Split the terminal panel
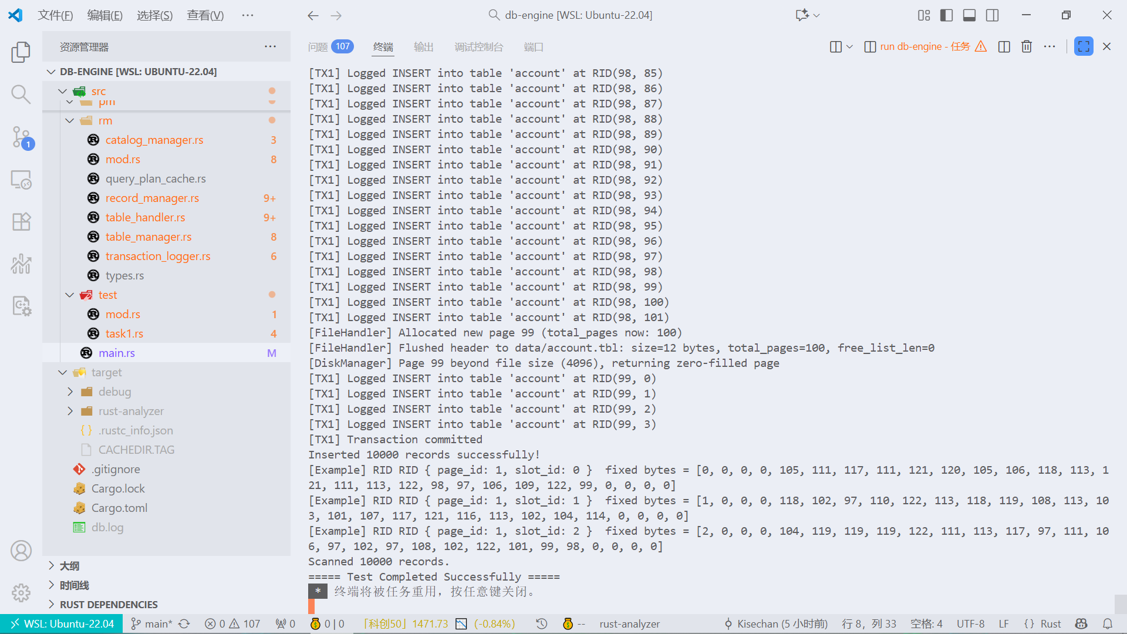Image resolution: width=1127 pixels, height=634 pixels. coord(1004,46)
